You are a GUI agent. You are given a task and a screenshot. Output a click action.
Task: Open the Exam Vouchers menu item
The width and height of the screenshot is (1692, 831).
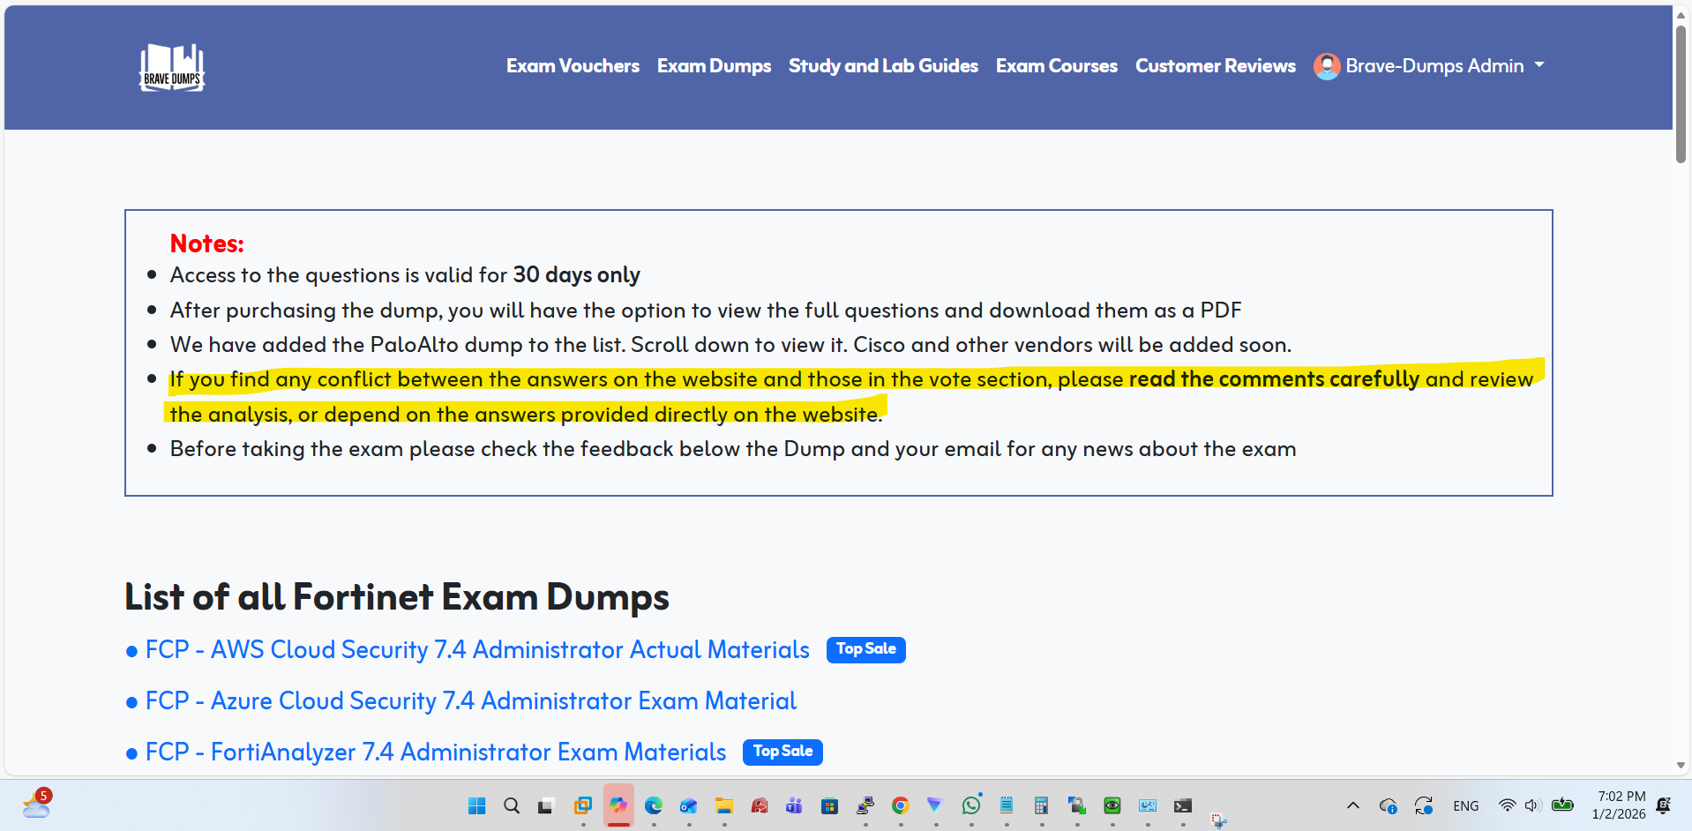(x=573, y=66)
